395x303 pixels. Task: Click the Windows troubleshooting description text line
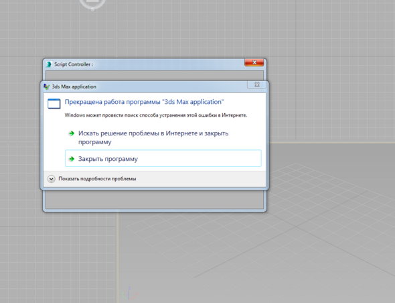[x=156, y=115]
